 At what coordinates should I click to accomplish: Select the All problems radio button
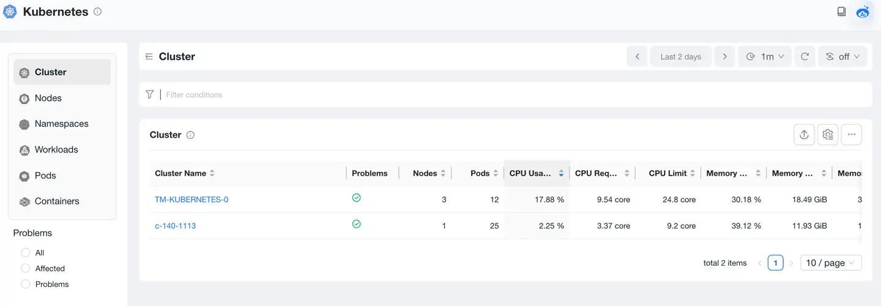[26, 253]
